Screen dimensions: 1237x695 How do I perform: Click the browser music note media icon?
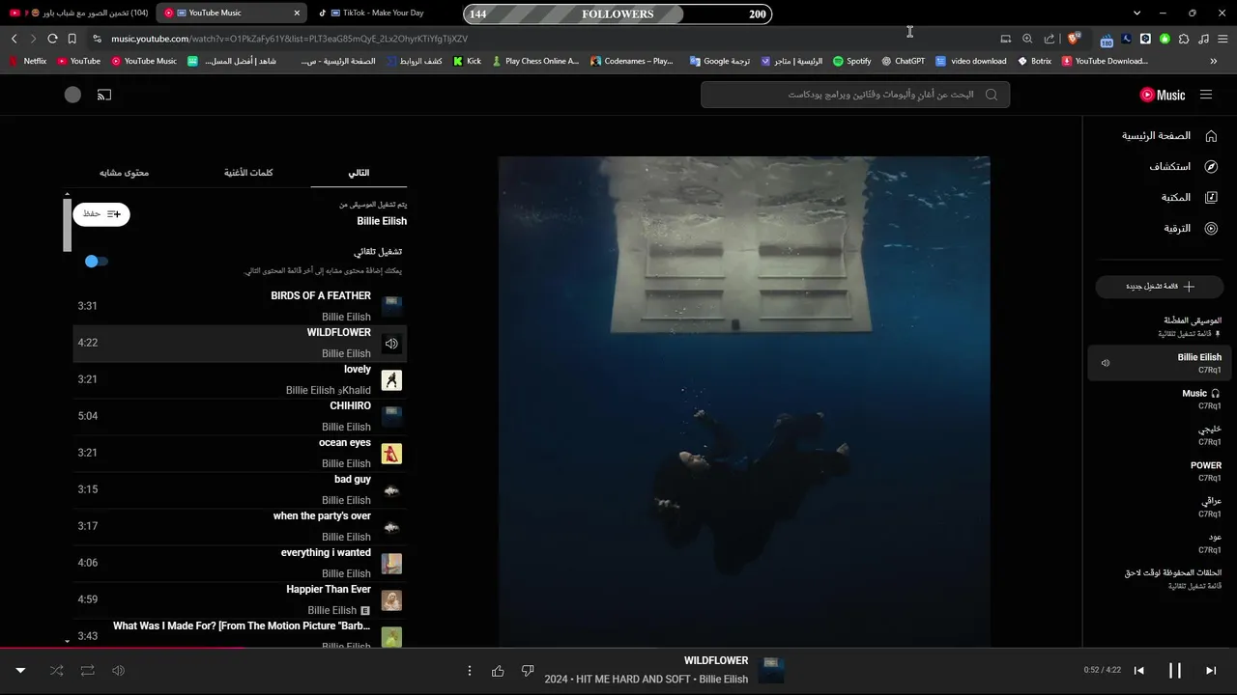click(x=1203, y=39)
